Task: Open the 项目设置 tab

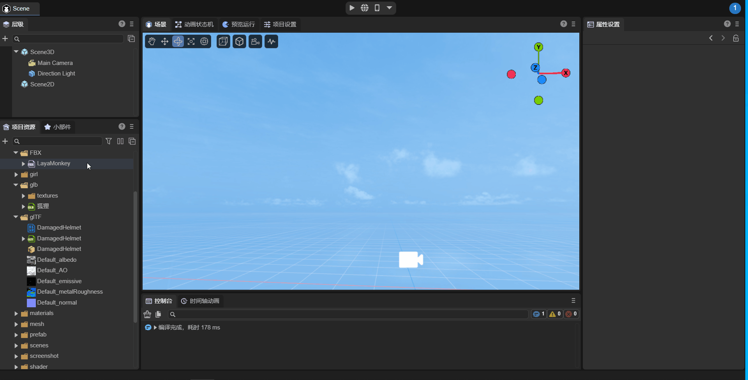Action: point(280,25)
